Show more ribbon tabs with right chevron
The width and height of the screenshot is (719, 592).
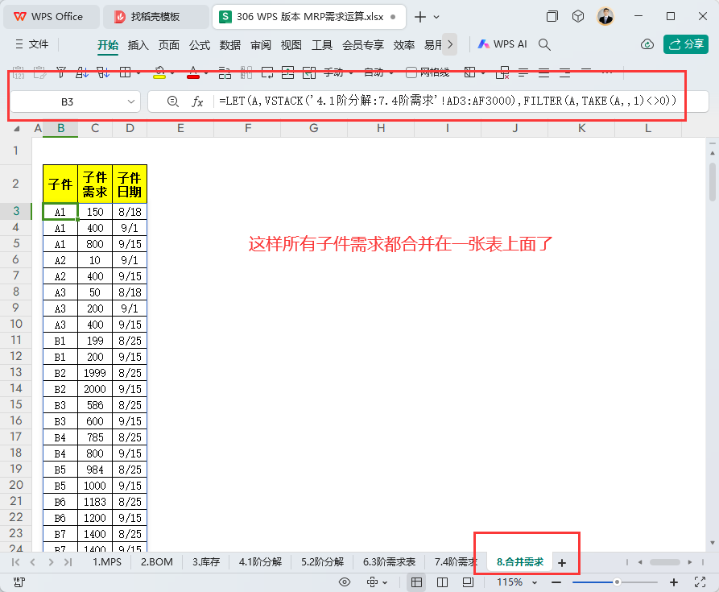450,44
